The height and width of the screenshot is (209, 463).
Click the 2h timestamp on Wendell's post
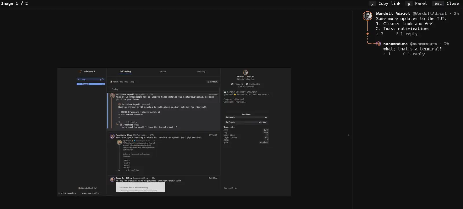click(456, 14)
